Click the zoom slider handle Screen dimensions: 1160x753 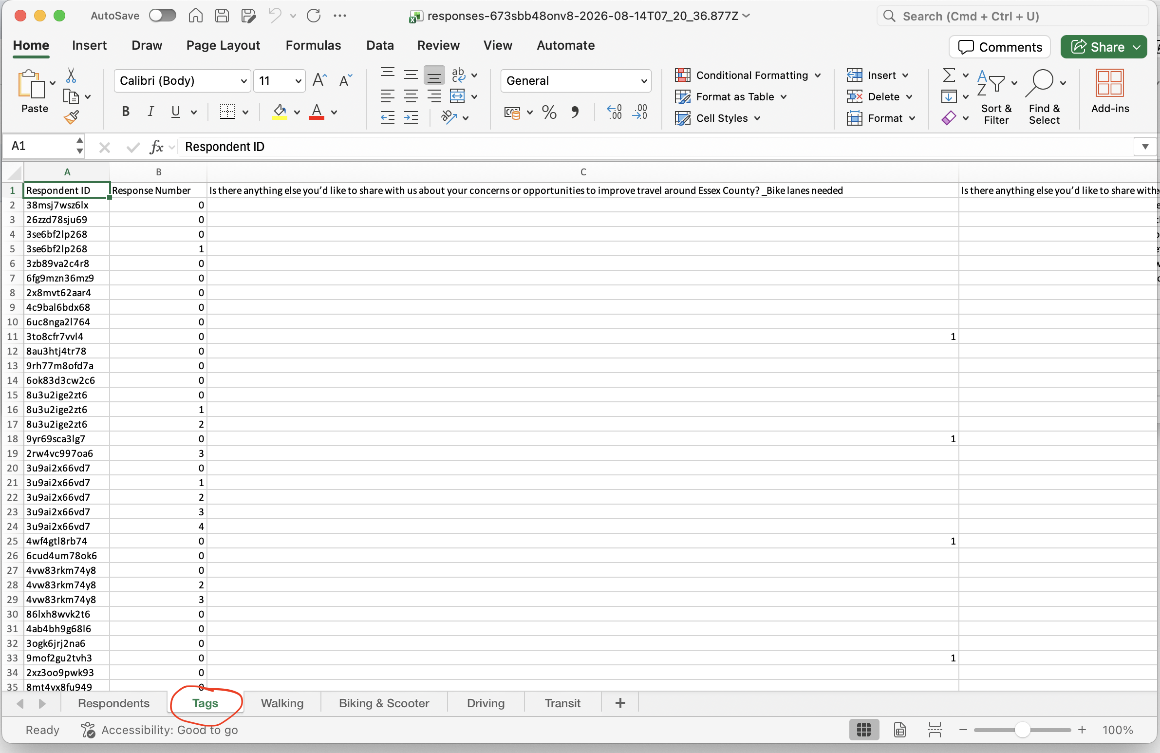coord(1022,730)
